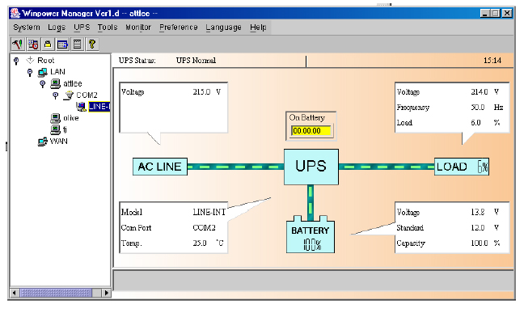Collapse the Root tree node
This screenshot has height=313, width=524.
point(16,61)
